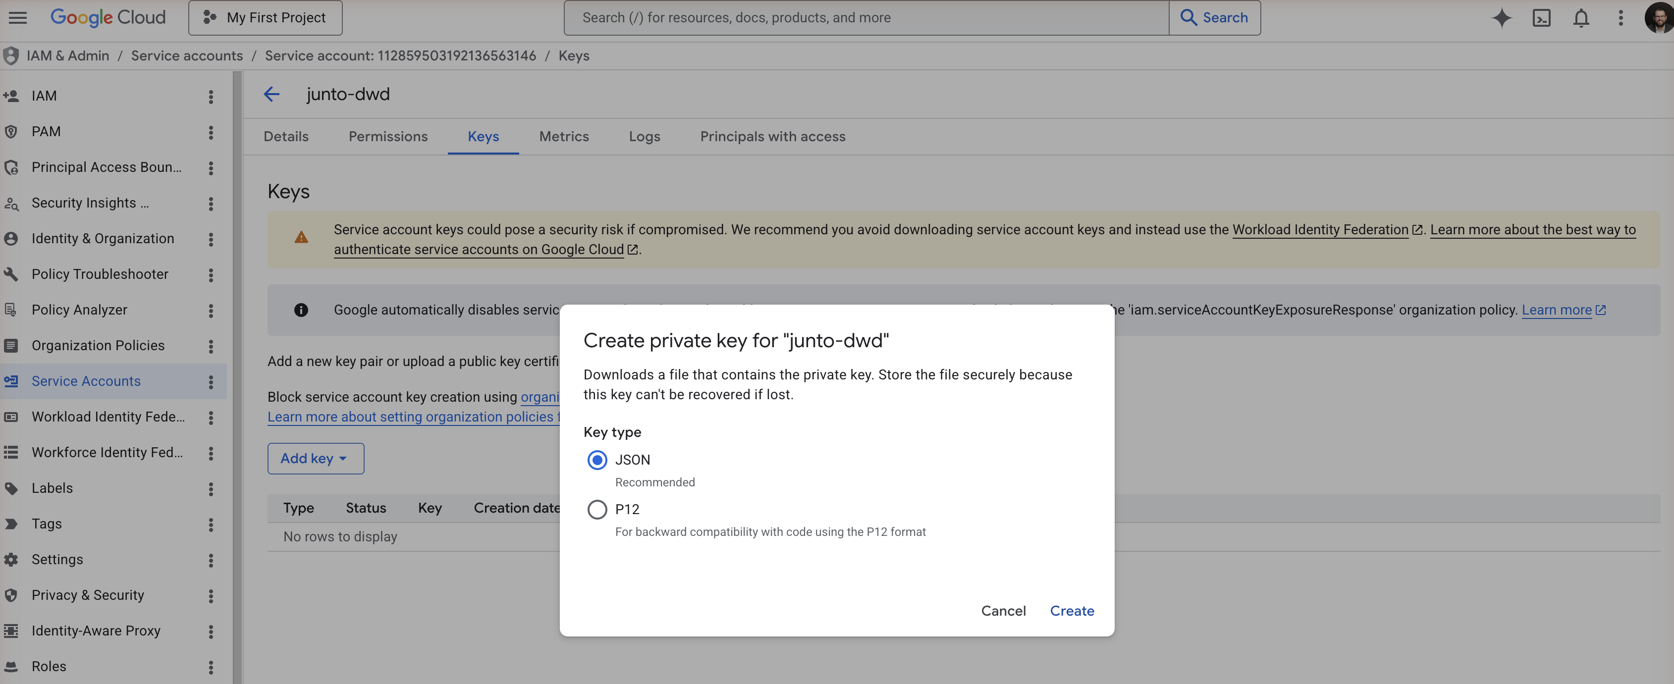Open more options for IAM item
This screenshot has width=1674, height=684.
[x=211, y=96]
